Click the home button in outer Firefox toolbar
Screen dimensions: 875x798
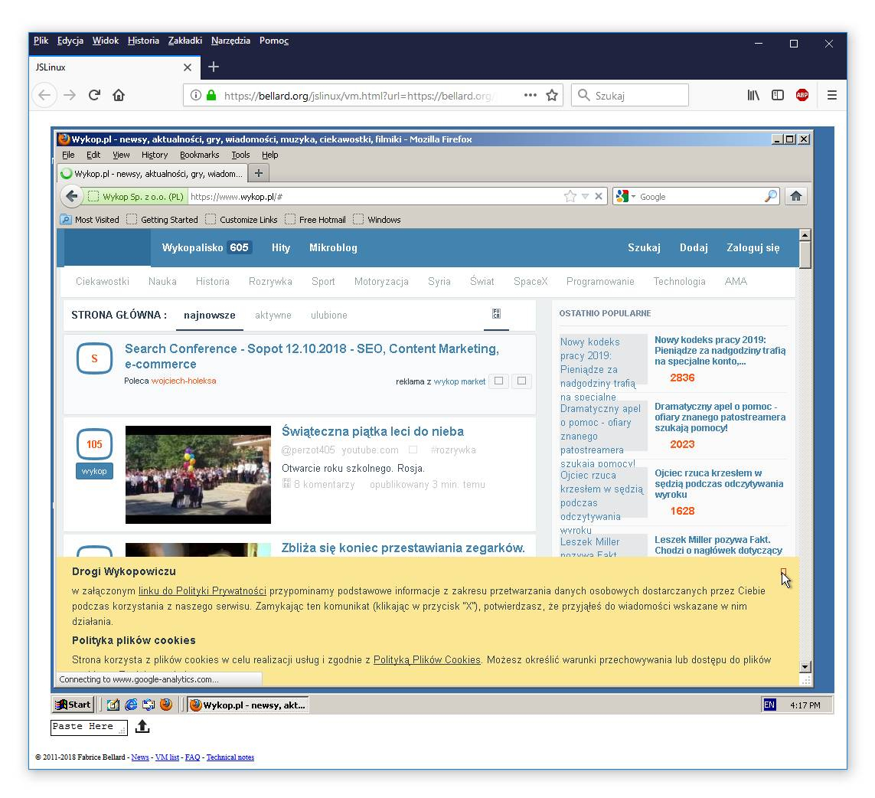[119, 95]
